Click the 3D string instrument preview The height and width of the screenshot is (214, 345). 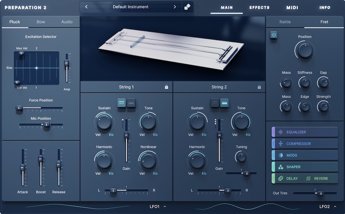[x=173, y=49]
